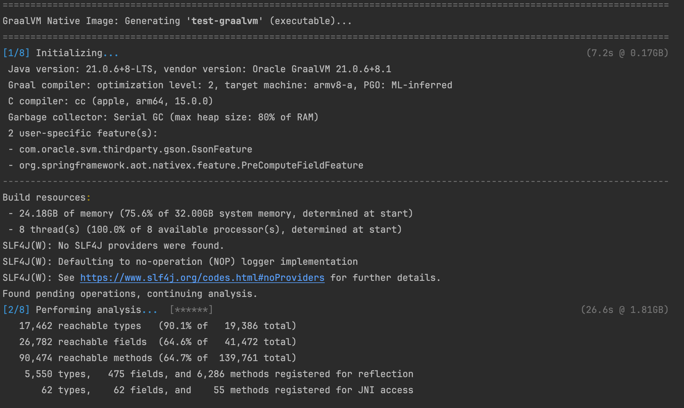Click the No SLF4J providers warning
684x408 pixels.
[113, 246]
